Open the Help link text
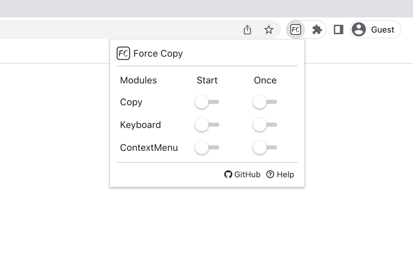Screen dimensions: 413x258 coord(285,174)
